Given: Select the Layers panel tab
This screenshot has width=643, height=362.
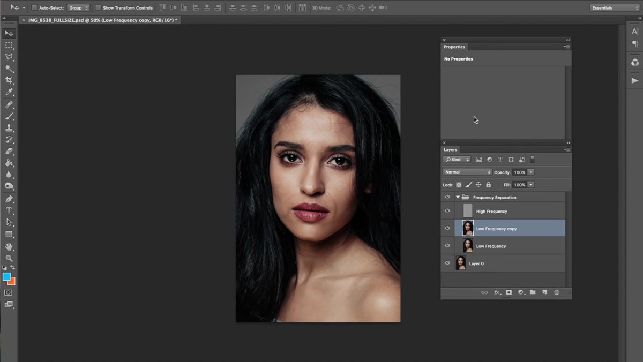Looking at the screenshot, I should [451, 150].
